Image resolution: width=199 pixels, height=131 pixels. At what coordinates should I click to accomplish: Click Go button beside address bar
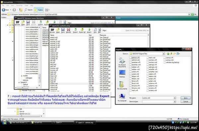[x=194, y=14]
